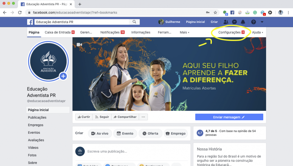Viewport: 293px width, 166px height.
Task: Open Publicações in the sidebar
Action: [37, 117]
